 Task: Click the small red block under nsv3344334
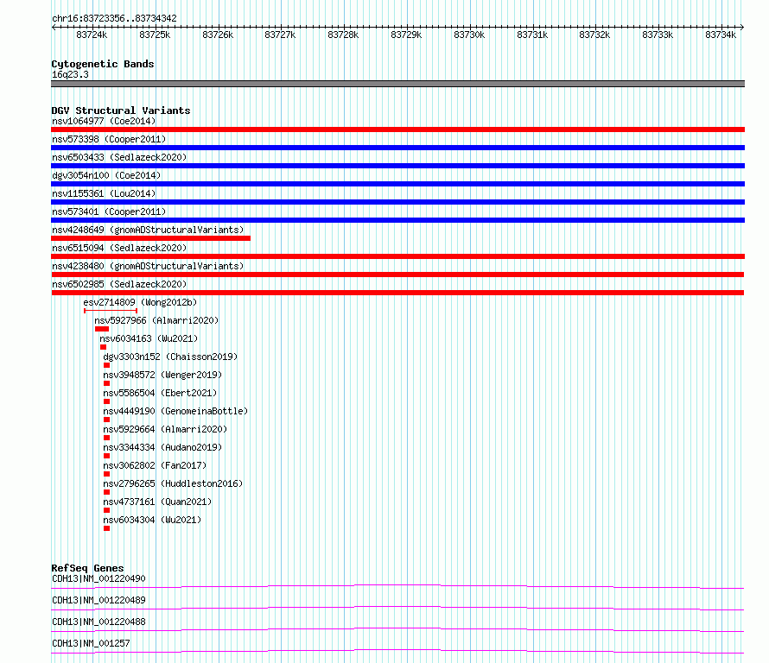coord(106,456)
